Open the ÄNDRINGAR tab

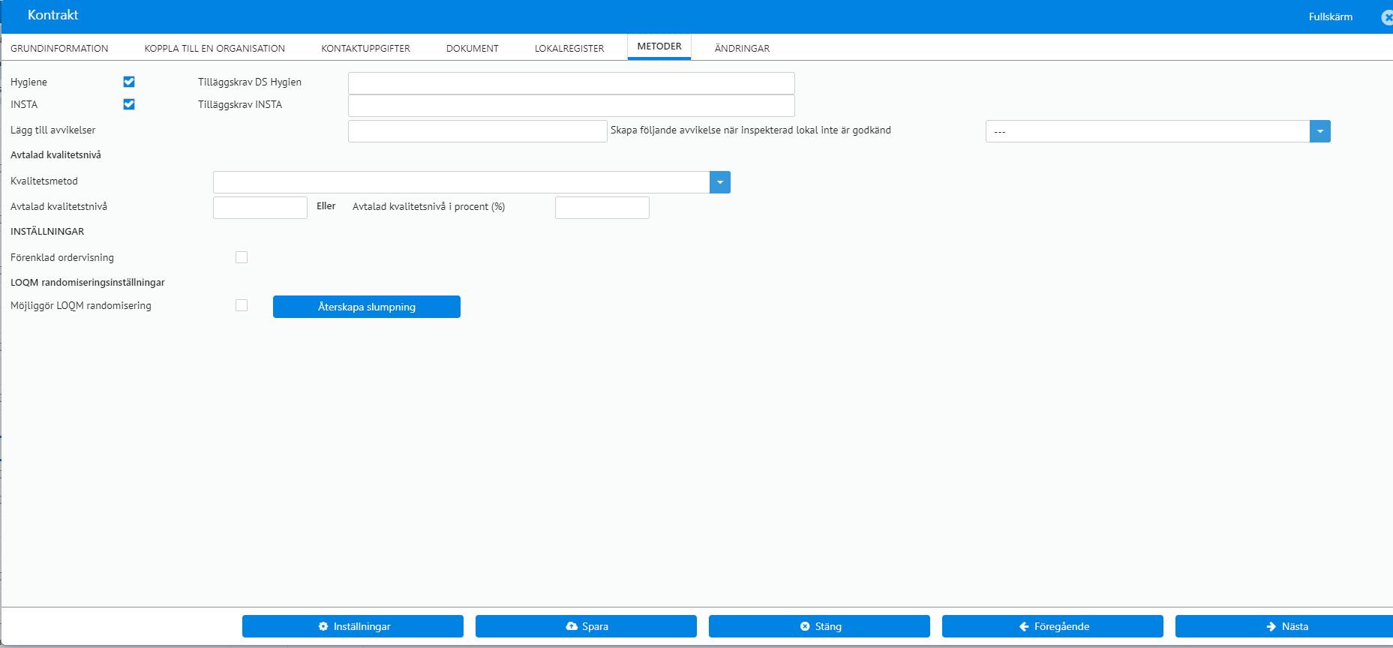point(742,48)
